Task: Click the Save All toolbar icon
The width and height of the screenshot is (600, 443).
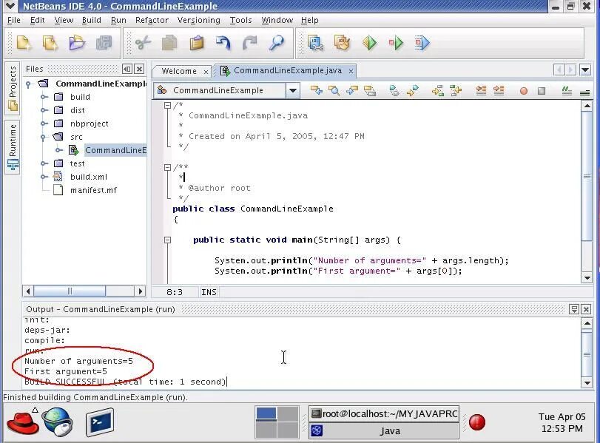Action: [104, 43]
